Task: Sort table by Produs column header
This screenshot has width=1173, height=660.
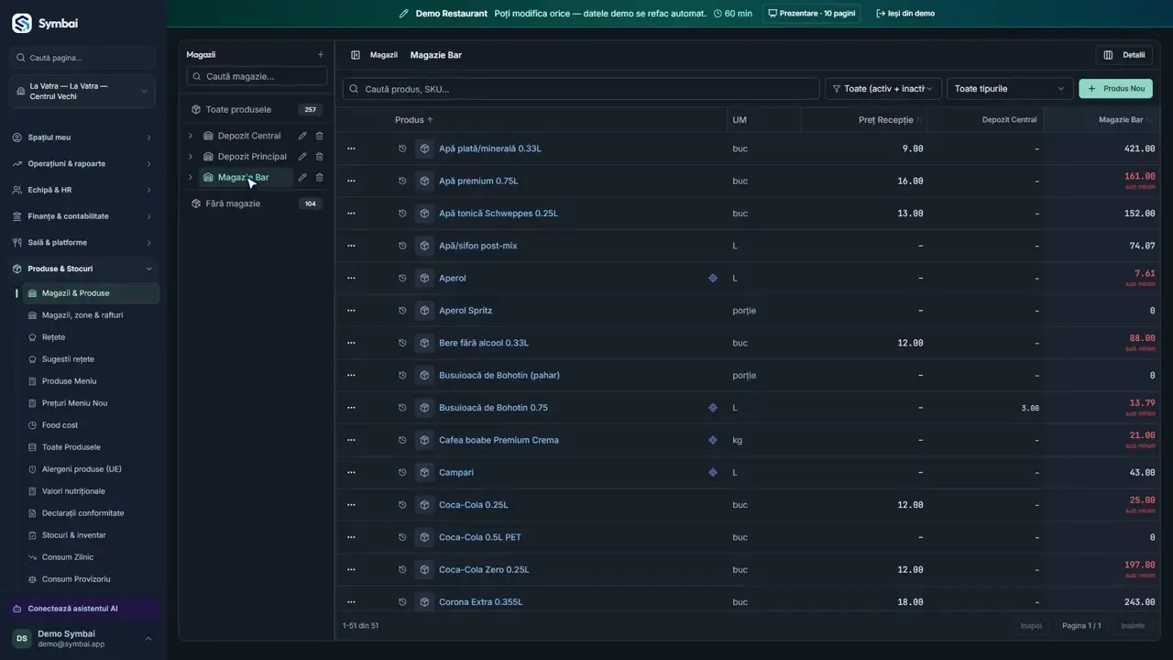Action: click(413, 120)
